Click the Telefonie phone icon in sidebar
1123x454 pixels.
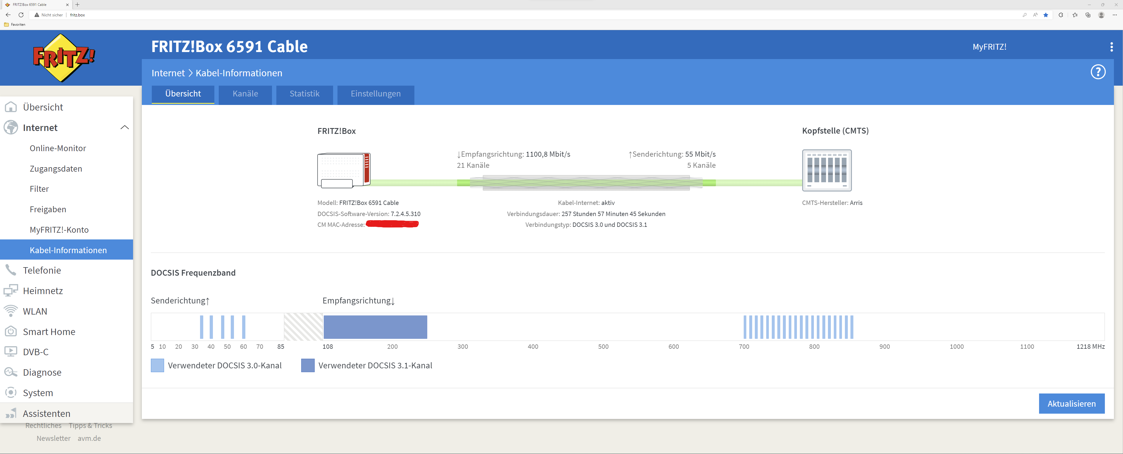pos(11,270)
